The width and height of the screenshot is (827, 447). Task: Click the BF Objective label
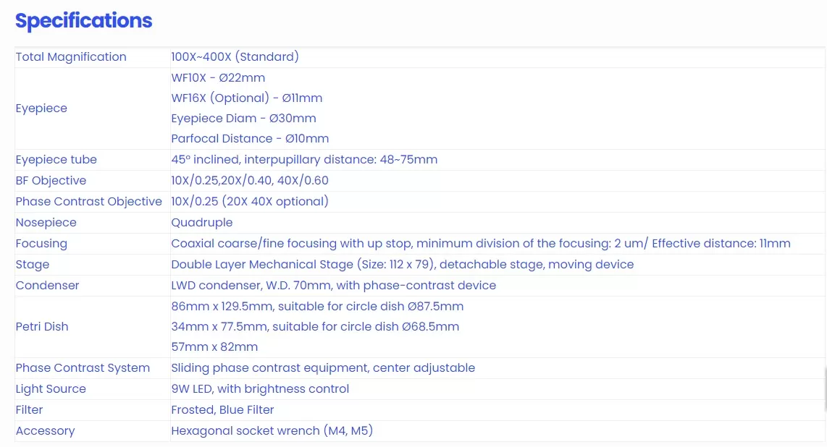[51, 181]
